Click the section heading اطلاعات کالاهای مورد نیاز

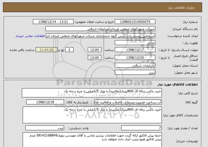point(178,84)
